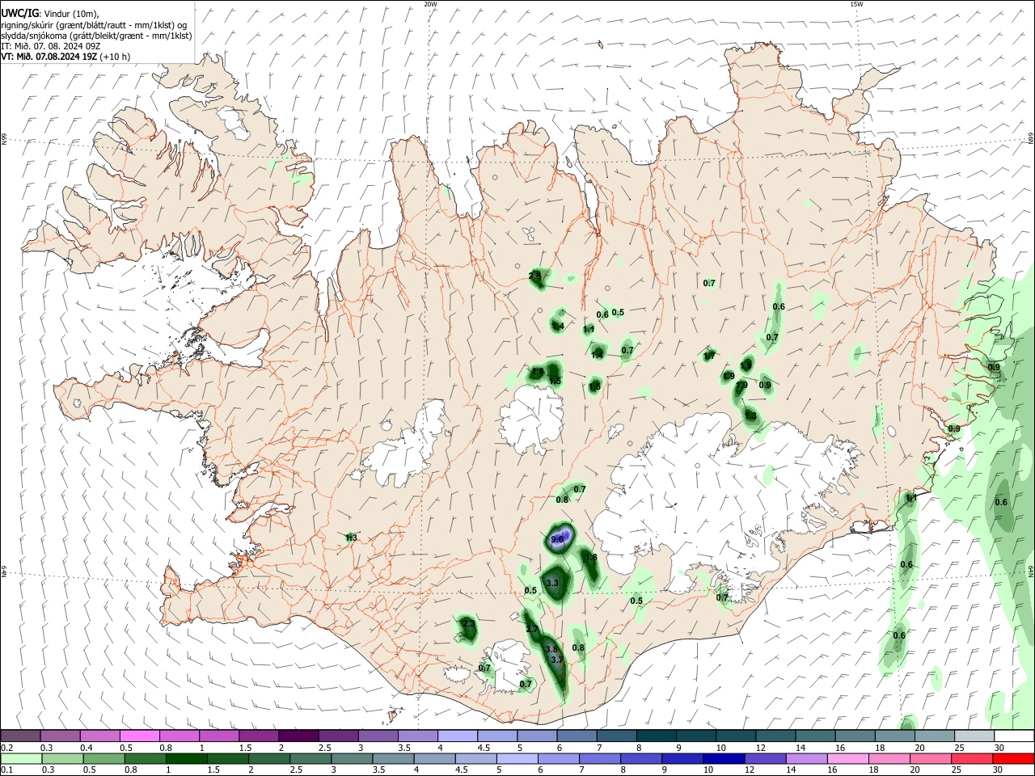Pick the palest green swatch starting the rain legend
This screenshot has width=1035, height=776.
pyautogui.click(x=20, y=759)
